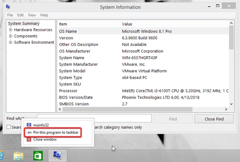Open the File menu
Viewport: 240px width, 162px height.
pos(10,15)
